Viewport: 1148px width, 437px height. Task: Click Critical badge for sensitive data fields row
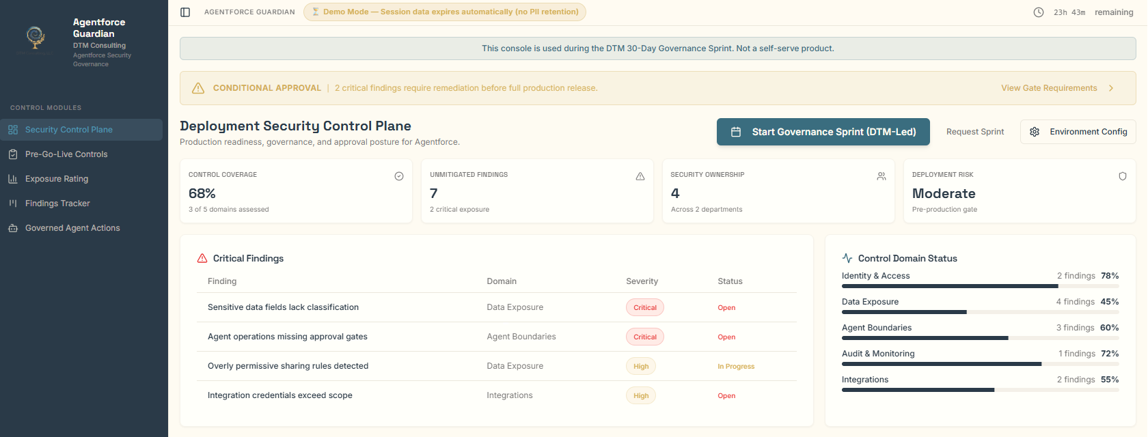(645, 307)
